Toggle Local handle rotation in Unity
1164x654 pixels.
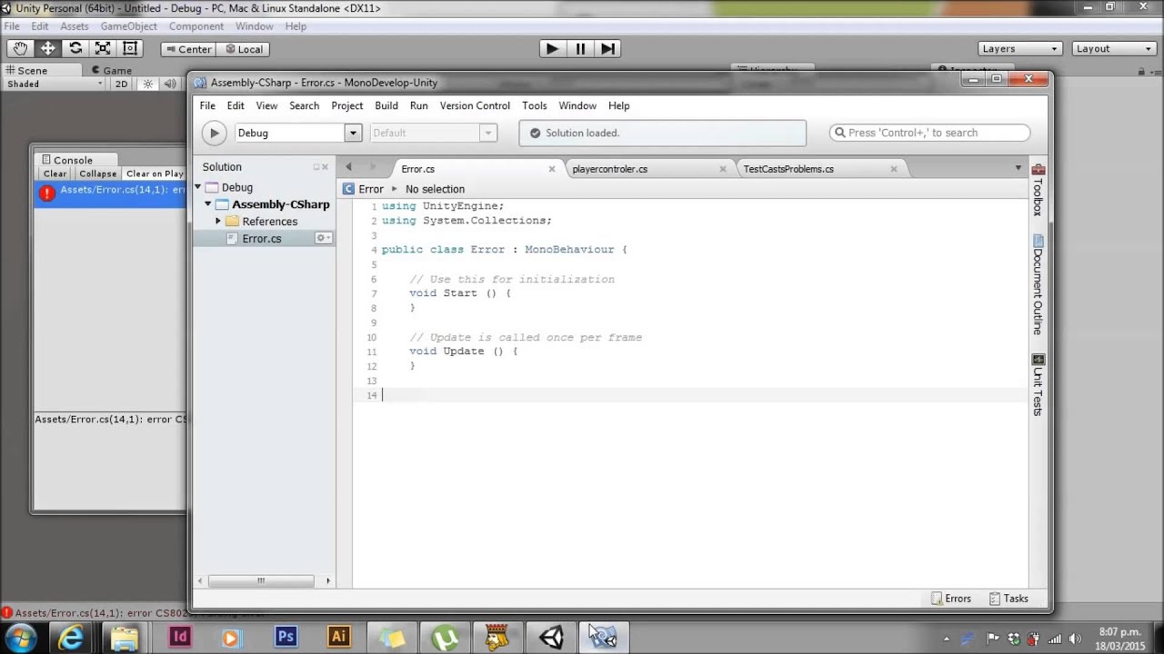pos(244,49)
